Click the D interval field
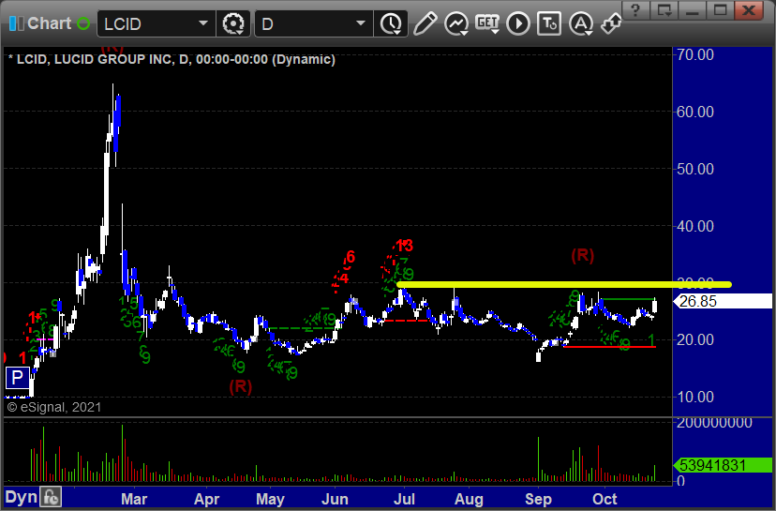 [x=306, y=23]
